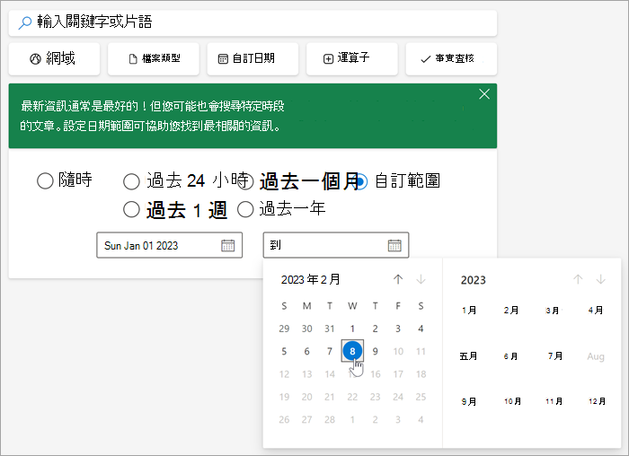This screenshot has height=456, width=629.
Task: Choose 6月 in month picker
Action: 511,355
